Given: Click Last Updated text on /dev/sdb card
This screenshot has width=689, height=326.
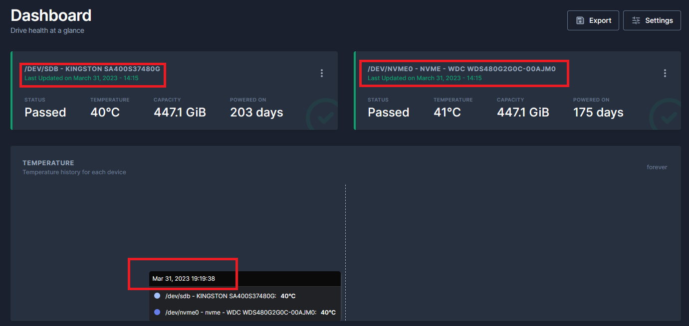Looking at the screenshot, I should pos(81,78).
